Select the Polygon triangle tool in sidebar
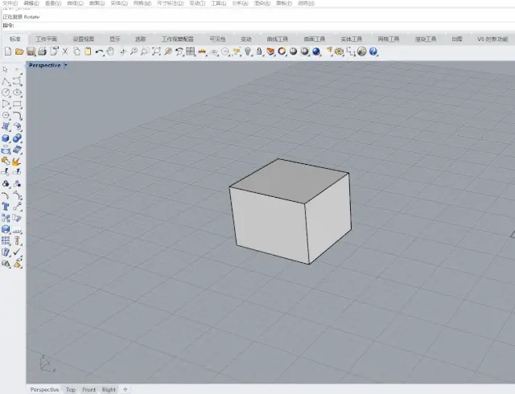Image resolution: width=515 pixels, height=394 pixels. pyautogui.click(x=6, y=104)
